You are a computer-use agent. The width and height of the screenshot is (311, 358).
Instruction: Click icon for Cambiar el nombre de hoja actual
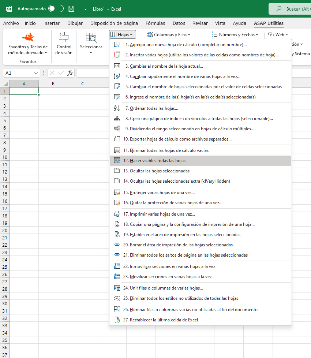(x=117, y=66)
